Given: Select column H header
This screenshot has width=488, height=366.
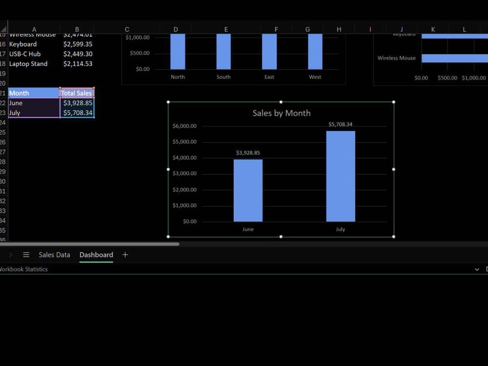Looking at the screenshot, I should tap(339, 29).
